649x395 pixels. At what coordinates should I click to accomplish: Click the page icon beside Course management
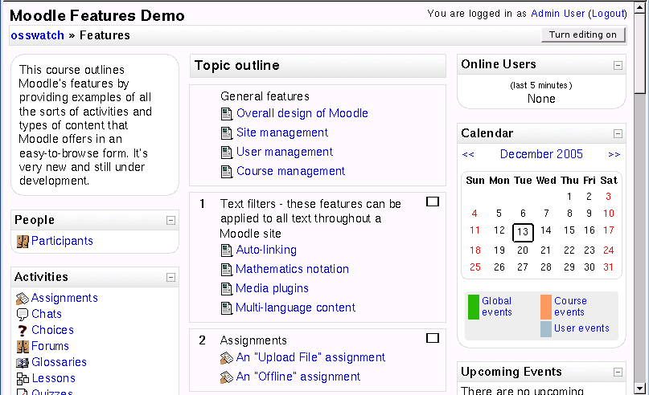click(x=227, y=172)
